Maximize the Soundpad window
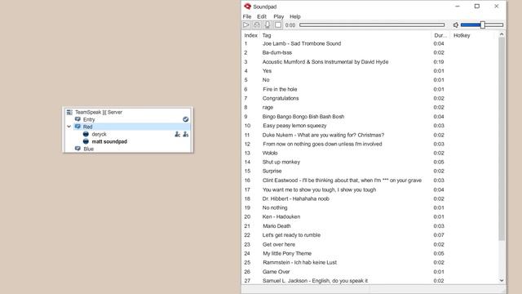The width and height of the screenshot is (522, 294). pos(476,6)
